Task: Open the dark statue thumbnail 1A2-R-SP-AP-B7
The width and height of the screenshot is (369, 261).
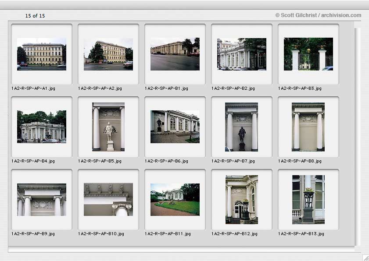Action: coord(241,127)
